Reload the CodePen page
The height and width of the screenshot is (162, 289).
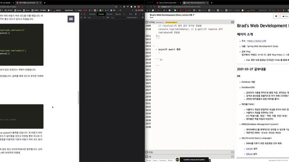154,7
